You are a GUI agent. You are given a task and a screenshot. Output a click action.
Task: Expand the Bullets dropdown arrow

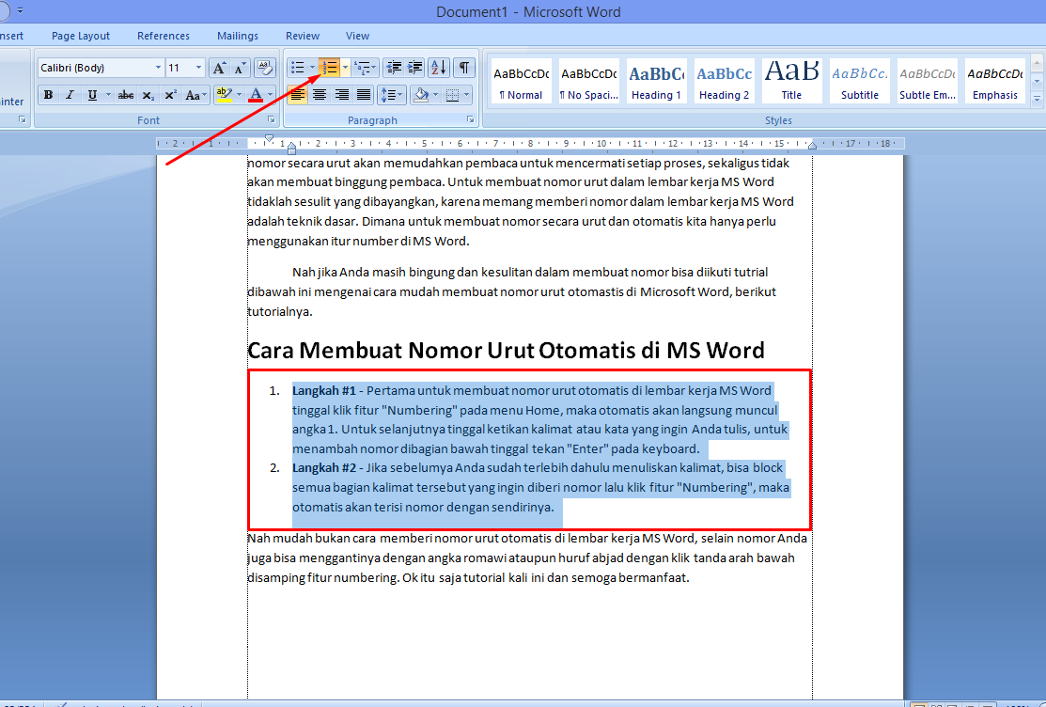pyautogui.click(x=311, y=68)
